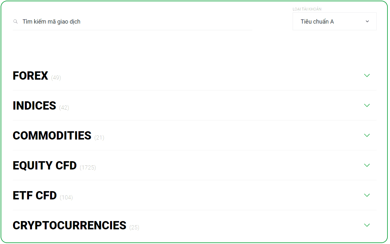This screenshot has width=390, height=244.
Task: Select the INDICES section title
Action: click(x=34, y=106)
